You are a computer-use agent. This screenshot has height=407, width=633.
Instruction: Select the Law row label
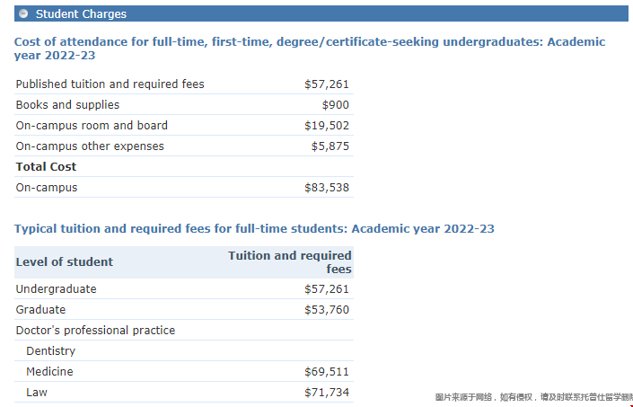[x=37, y=393]
